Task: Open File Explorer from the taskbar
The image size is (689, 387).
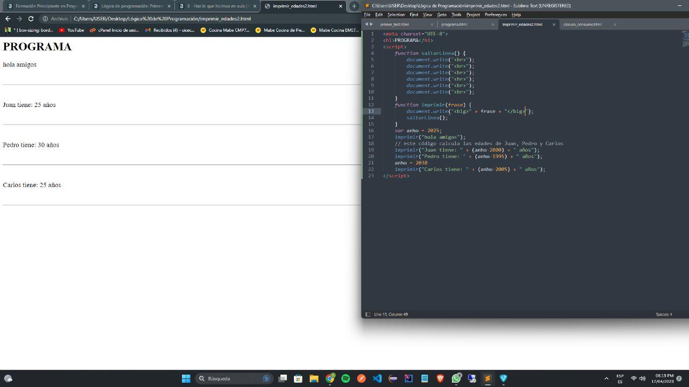Action: click(x=314, y=378)
